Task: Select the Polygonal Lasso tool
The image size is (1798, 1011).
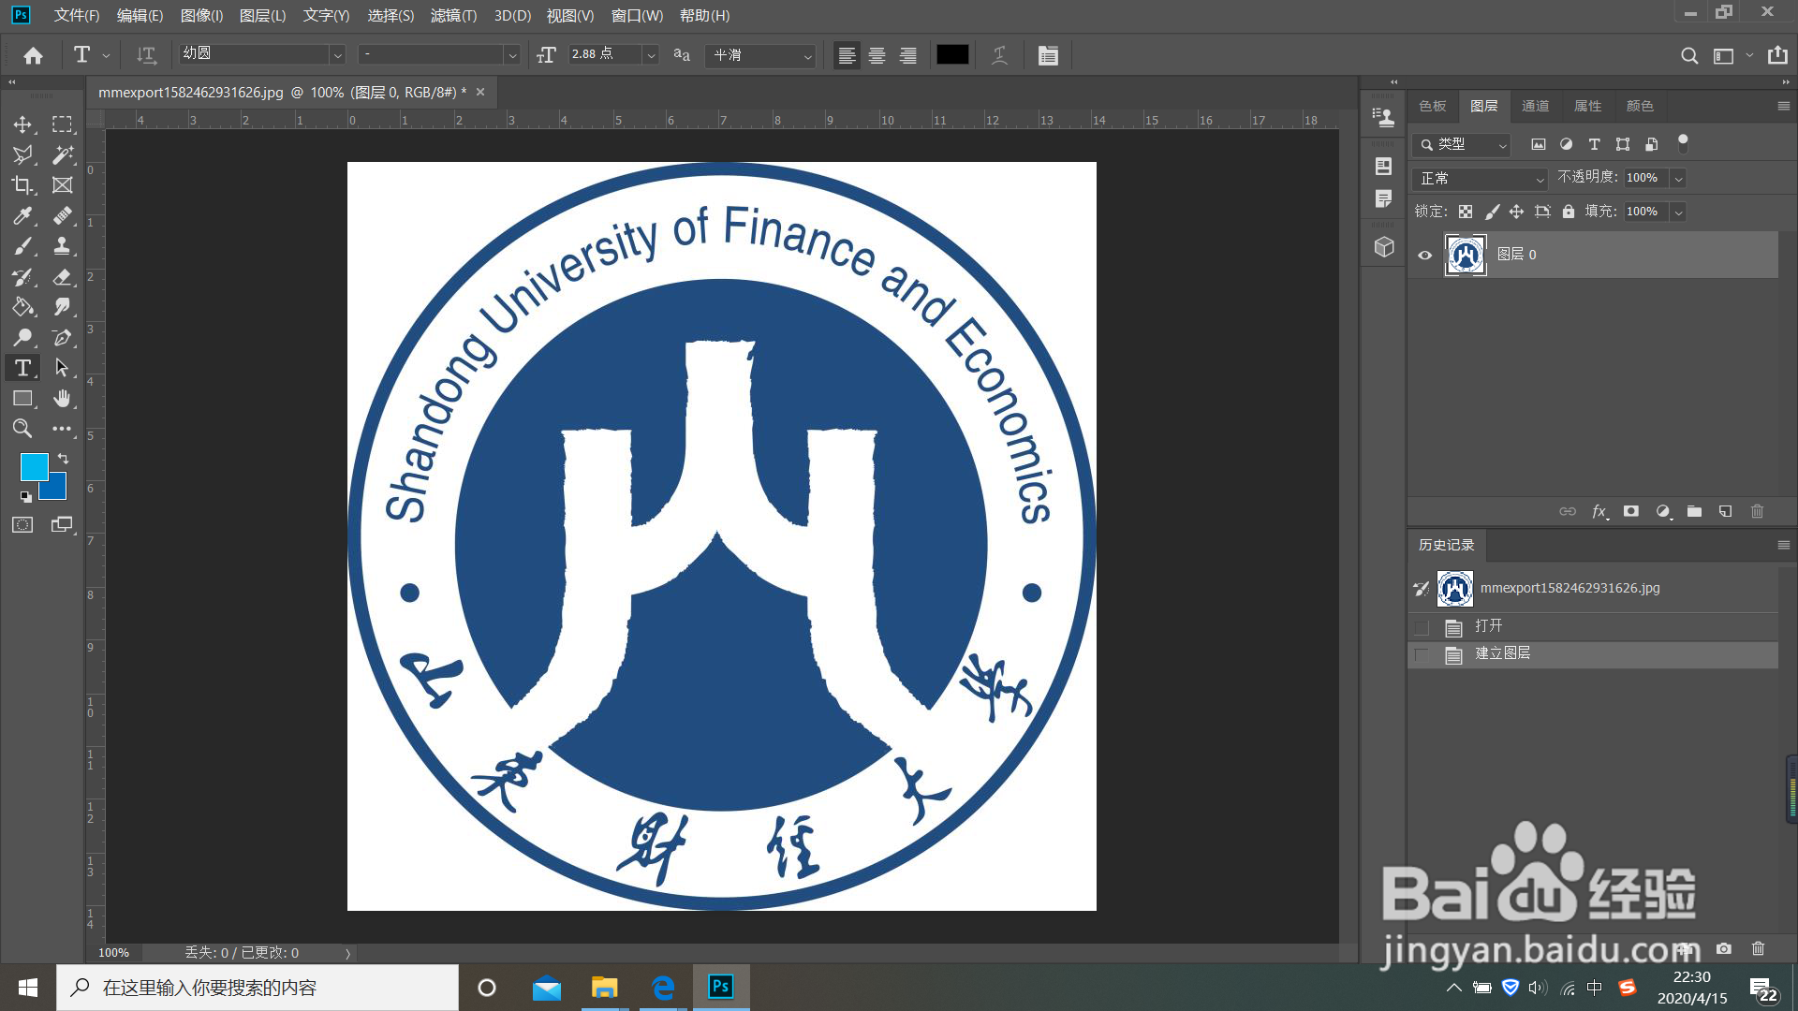Action: (22, 154)
